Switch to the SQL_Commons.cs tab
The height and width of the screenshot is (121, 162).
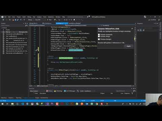tap(47, 23)
